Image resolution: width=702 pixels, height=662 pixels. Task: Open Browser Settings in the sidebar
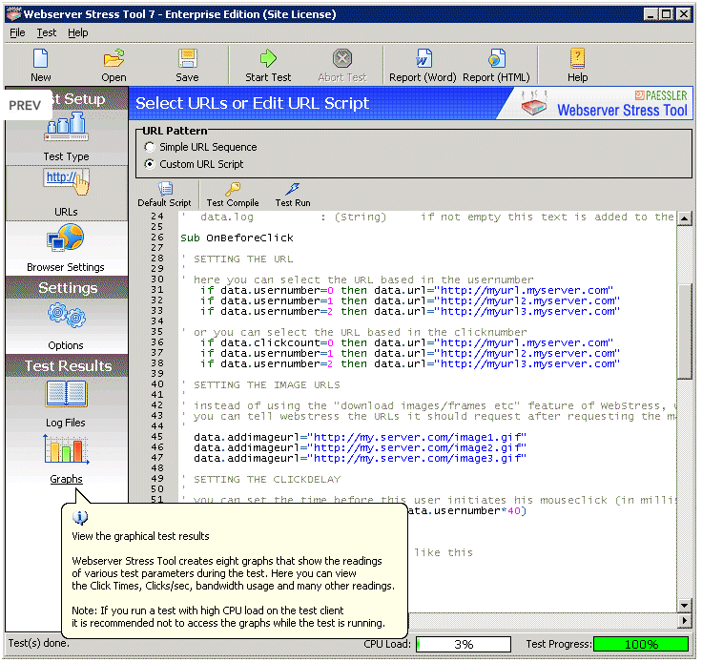66,238
